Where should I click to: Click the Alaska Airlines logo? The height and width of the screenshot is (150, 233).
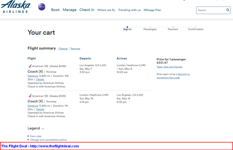tap(16, 7)
